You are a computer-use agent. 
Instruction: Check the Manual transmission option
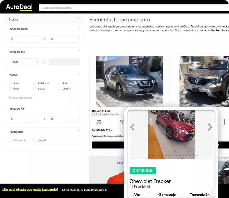[35, 140]
